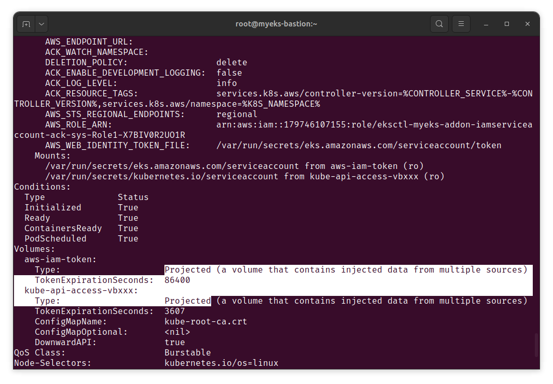Click the DownwardAPI: label
Viewport: 553px width, 384px height.
coord(65,343)
